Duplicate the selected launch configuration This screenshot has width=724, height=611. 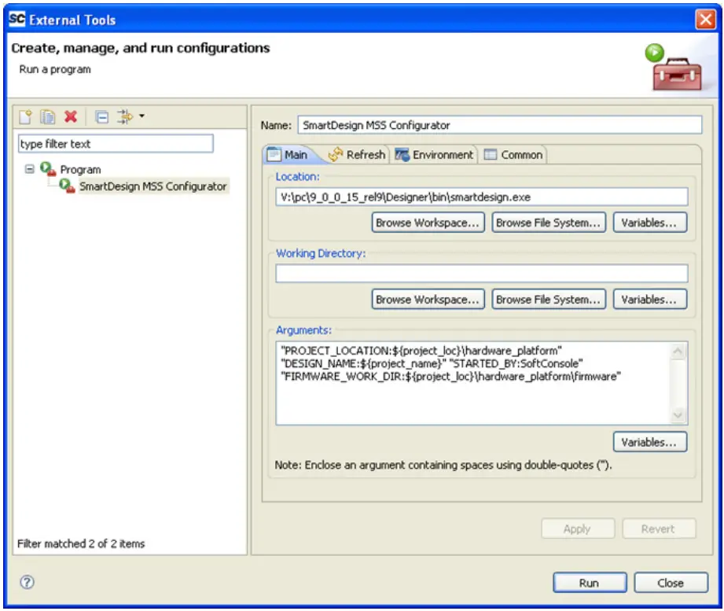[x=46, y=115]
